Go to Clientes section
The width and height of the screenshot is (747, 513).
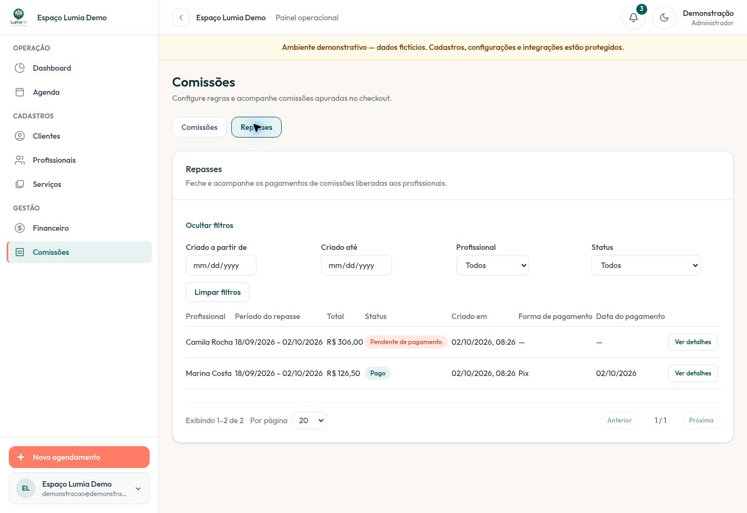[x=79, y=136]
